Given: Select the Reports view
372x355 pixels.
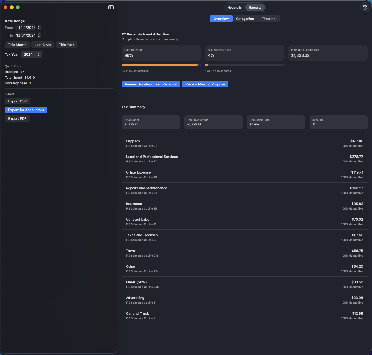Looking at the screenshot, I should pyautogui.click(x=255, y=7).
